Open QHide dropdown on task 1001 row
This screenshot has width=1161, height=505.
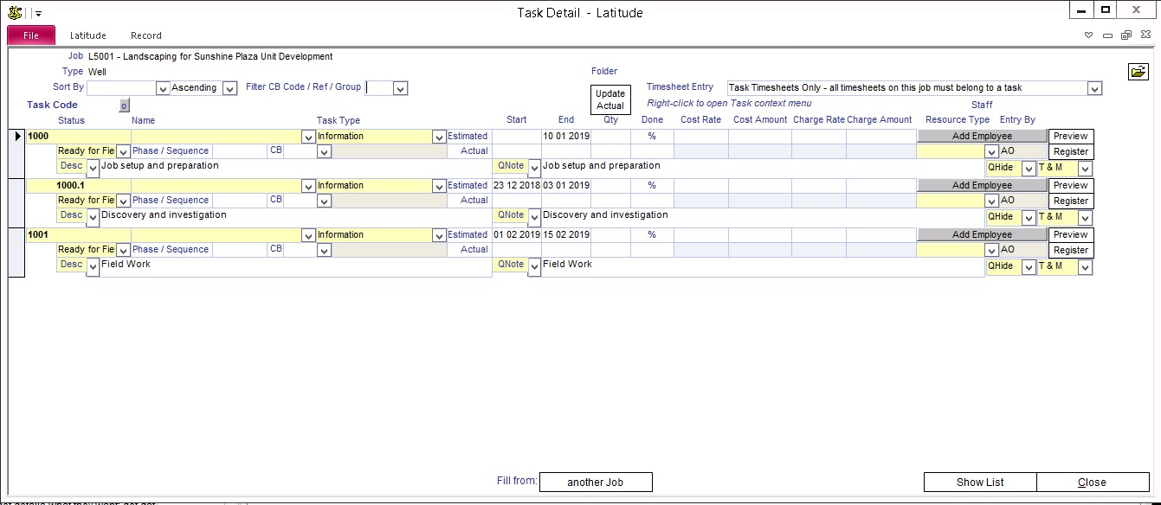(x=1029, y=267)
